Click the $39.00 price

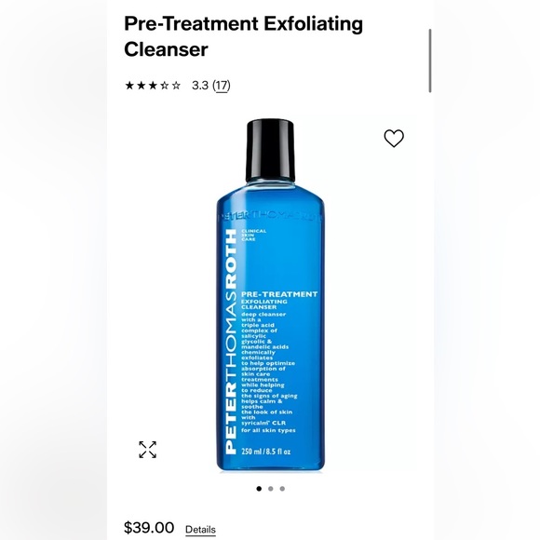coord(149,528)
